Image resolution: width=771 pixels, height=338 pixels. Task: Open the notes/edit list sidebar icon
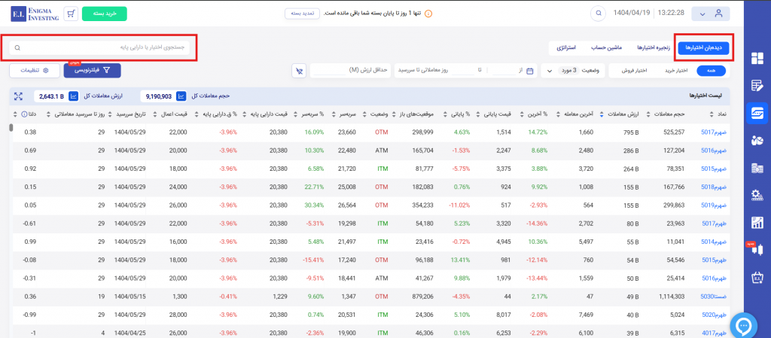click(x=757, y=86)
